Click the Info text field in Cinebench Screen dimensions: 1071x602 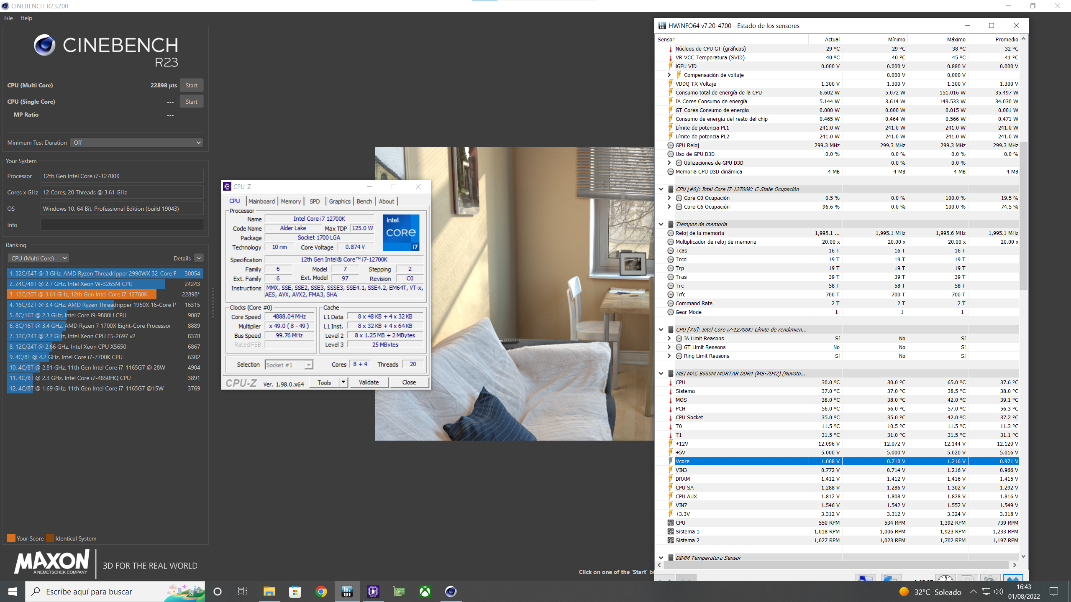point(122,224)
